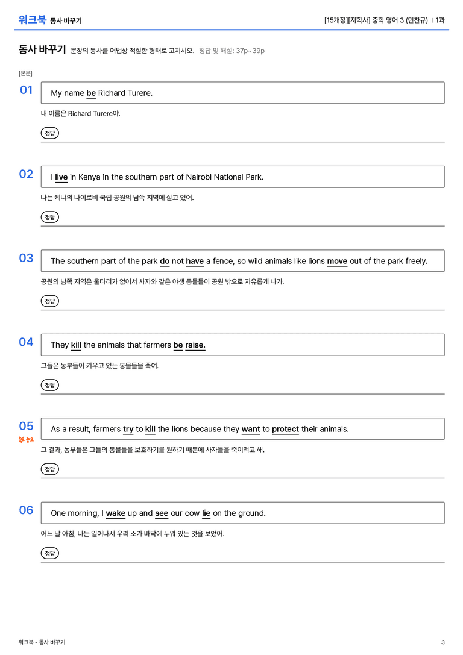Click the 정답 badge under question 01
Image resolution: width=463 pixels, height=655 pixels.
(x=49, y=133)
